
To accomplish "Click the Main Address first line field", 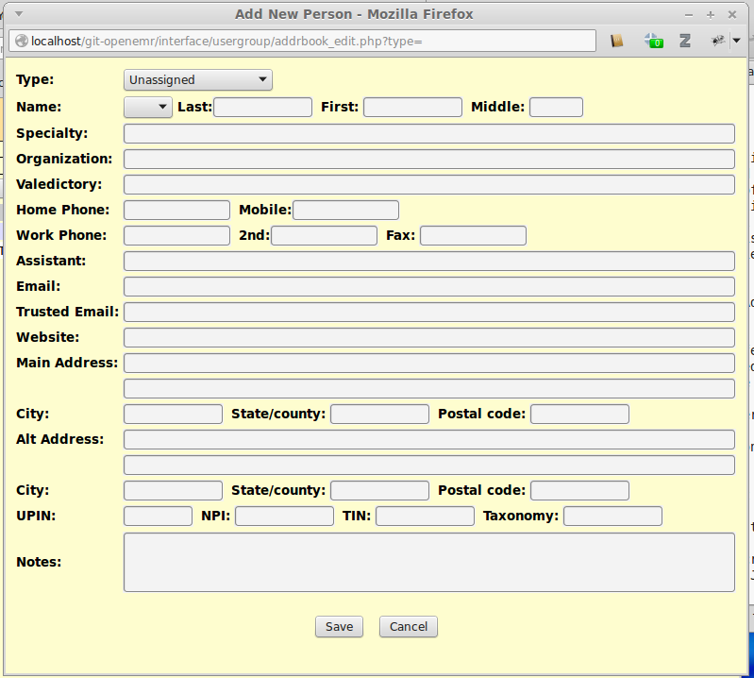I will coord(429,363).
